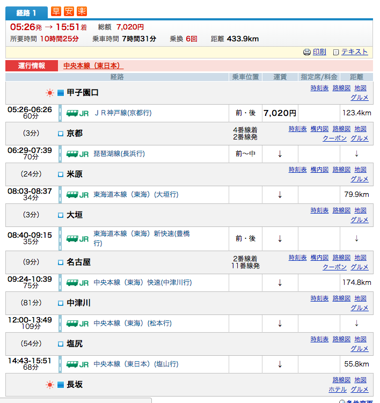Click the printer icon beside 印刷
Screen dimensions: 380x403
click(306, 52)
